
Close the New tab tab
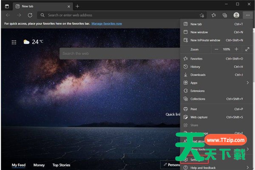[x=69, y=6]
